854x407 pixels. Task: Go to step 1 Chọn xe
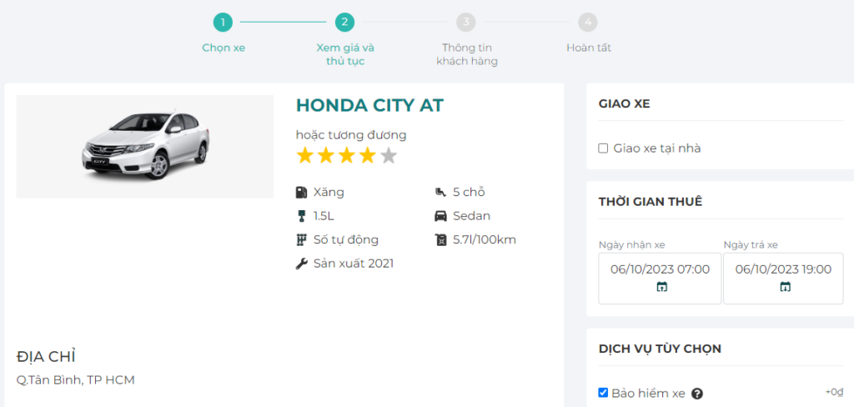[224, 23]
